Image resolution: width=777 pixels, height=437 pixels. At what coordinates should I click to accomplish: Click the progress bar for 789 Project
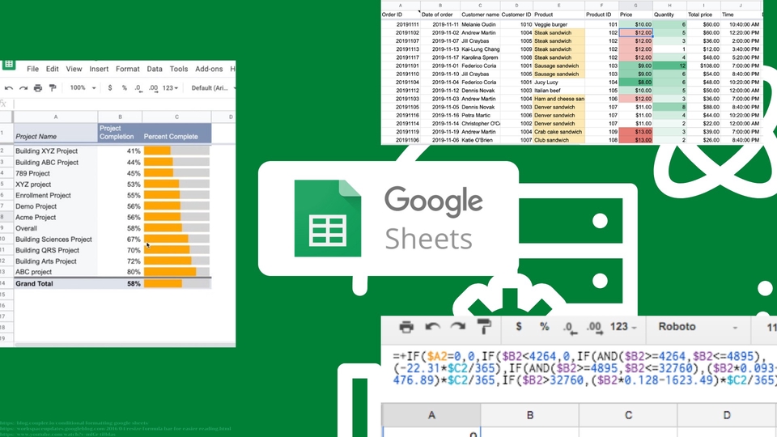point(176,173)
